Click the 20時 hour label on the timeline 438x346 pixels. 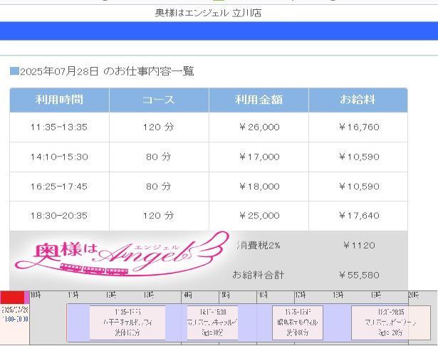click(x=414, y=295)
